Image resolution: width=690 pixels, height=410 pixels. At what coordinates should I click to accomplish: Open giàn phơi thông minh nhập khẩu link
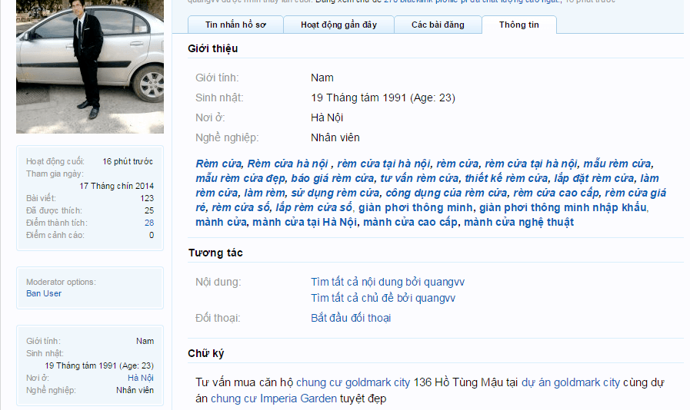coord(563,207)
